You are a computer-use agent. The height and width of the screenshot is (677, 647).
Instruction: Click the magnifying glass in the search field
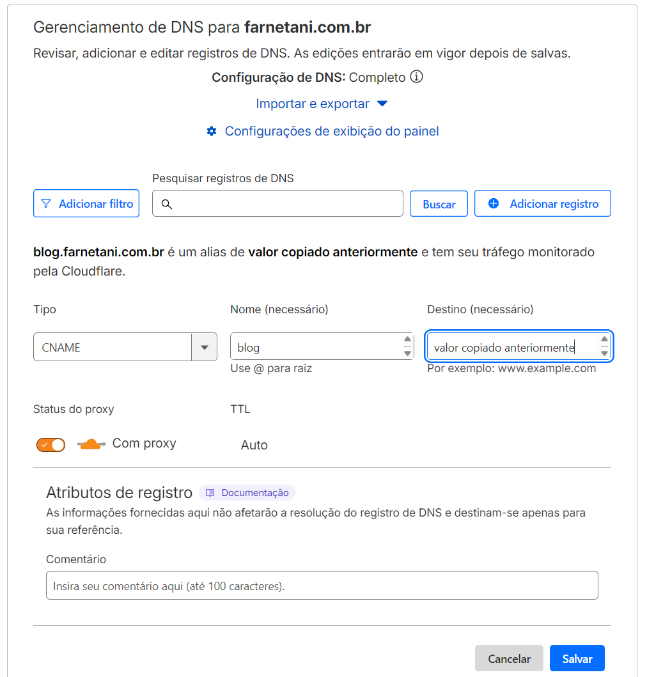coord(167,203)
